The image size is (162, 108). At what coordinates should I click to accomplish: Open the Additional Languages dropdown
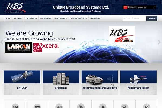point(139,7)
